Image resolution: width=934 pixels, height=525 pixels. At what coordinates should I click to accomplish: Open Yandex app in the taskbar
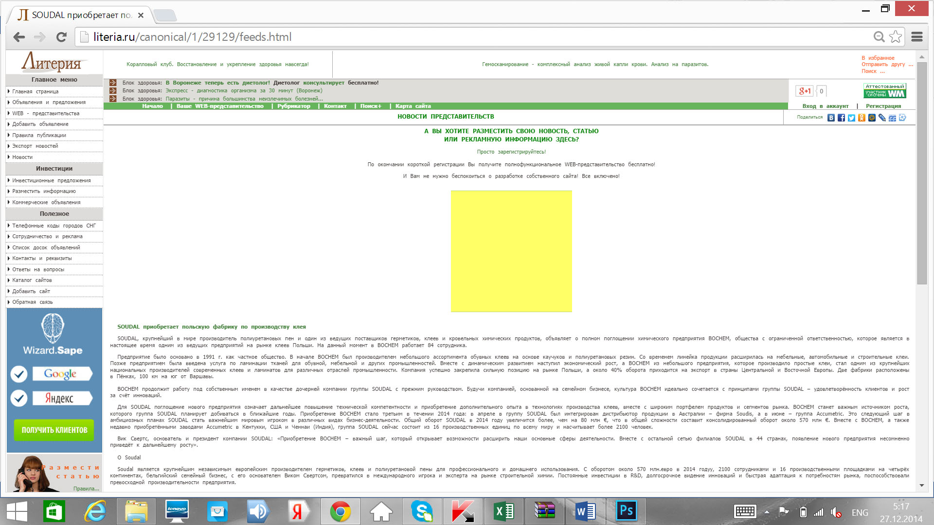(x=298, y=511)
